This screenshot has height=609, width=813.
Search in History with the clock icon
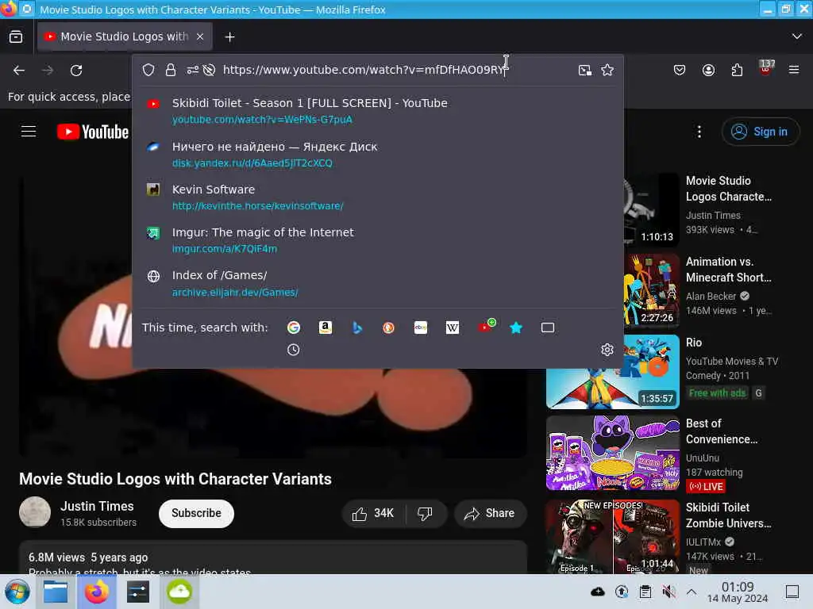coord(294,350)
